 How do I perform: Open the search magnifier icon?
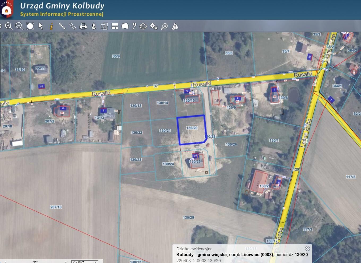click(x=164, y=26)
